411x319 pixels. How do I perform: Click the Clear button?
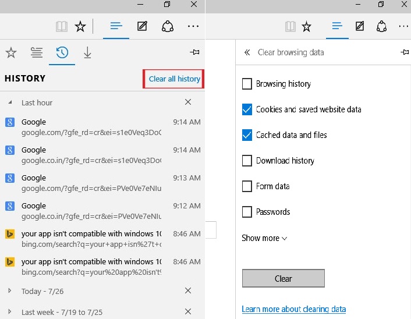pyautogui.click(x=284, y=278)
